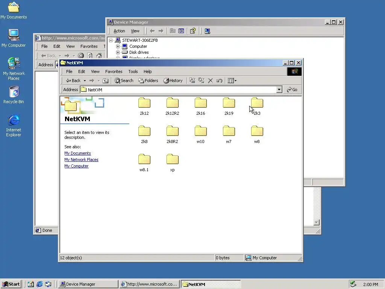Select the 2k8 folder
385x289 pixels.
point(144,134)
